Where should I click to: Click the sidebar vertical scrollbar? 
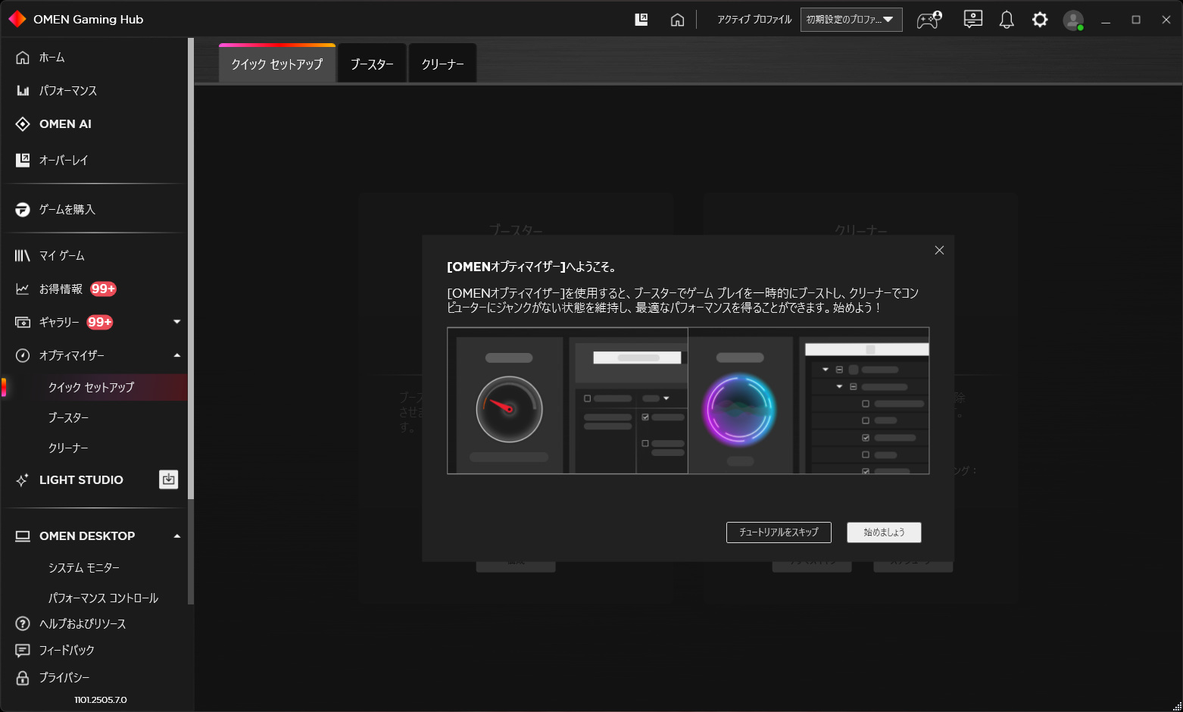click(191, 269)
